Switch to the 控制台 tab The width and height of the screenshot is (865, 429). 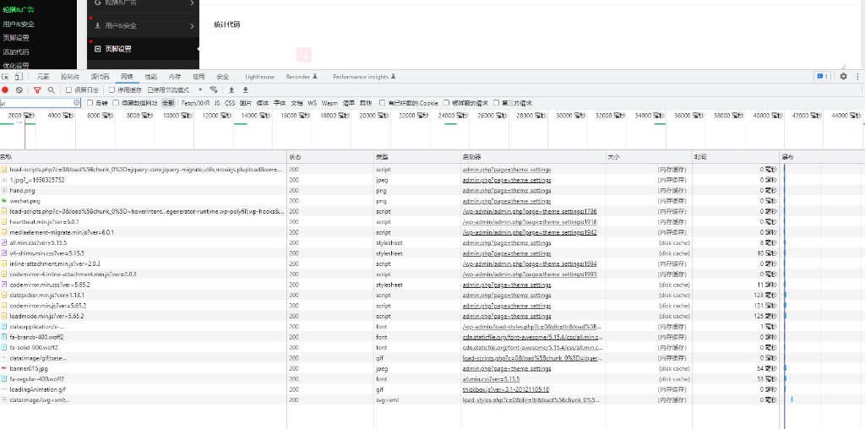tap(70, 77)
